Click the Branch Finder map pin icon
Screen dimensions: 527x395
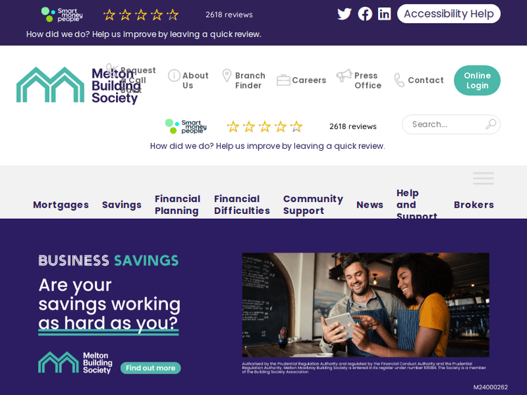227,76
